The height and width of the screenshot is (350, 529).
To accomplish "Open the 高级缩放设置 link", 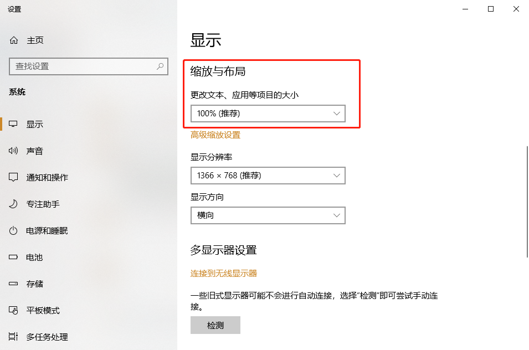I will pos(215,135).
